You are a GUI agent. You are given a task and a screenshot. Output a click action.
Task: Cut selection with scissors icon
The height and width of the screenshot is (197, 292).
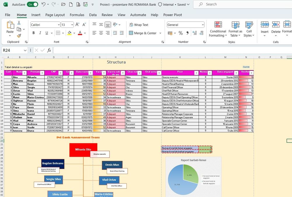[x=19, y=23]
